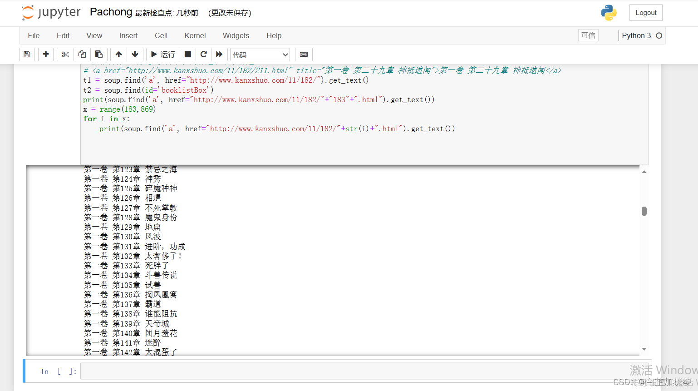Click the code line t2 = soup.find(id='booklistBox')
This screenshot has width=698, height=391.
coord(148,90)
